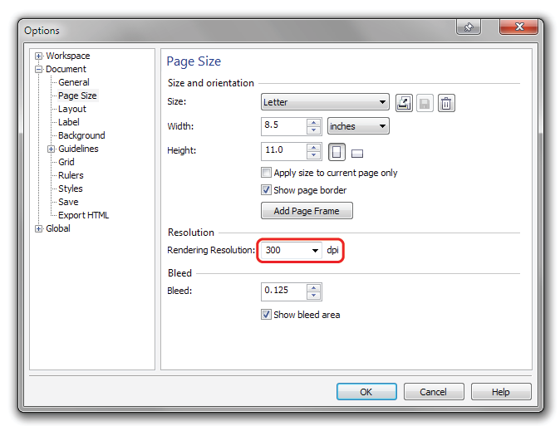Viewport: 560px width, 426px height.
Task: Select Styles in the tree
Action: (71, 189)
